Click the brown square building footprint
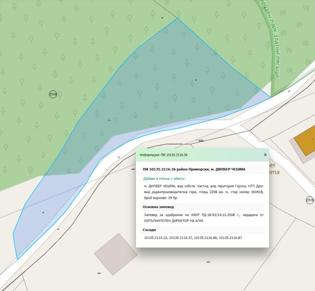The height and width of the screenshot is (291, 315). click(x=115, y=254)
